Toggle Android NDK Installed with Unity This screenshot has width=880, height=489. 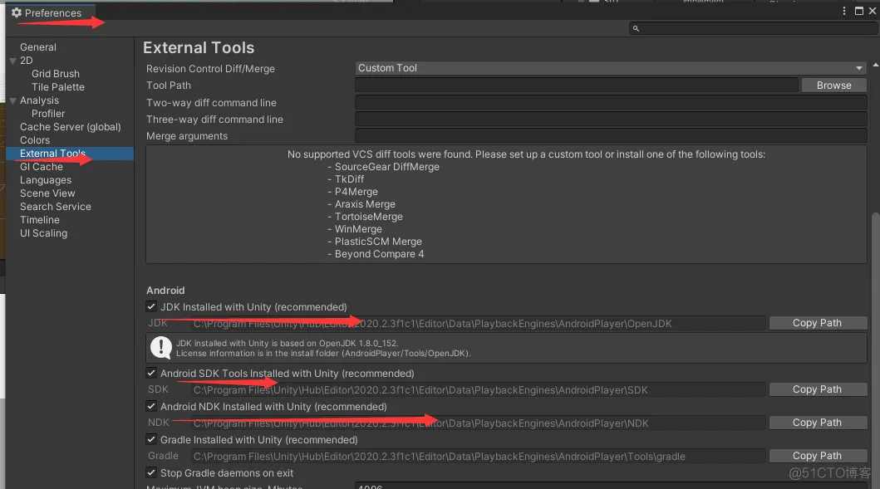tap(151, 406)
